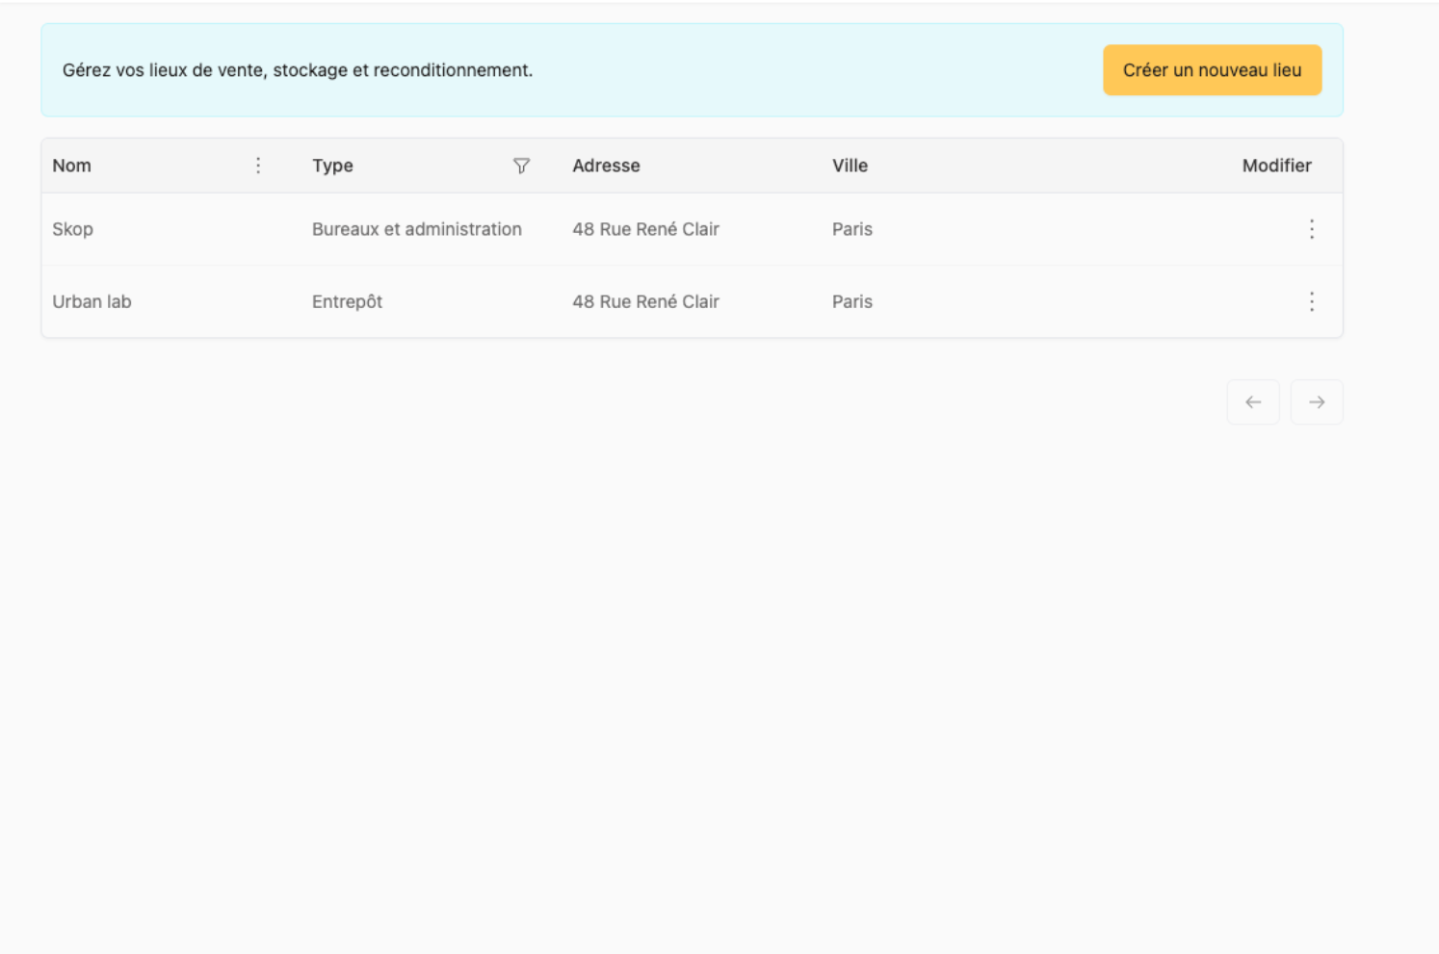Click the address in the Skop row

(x=645, y=229)
